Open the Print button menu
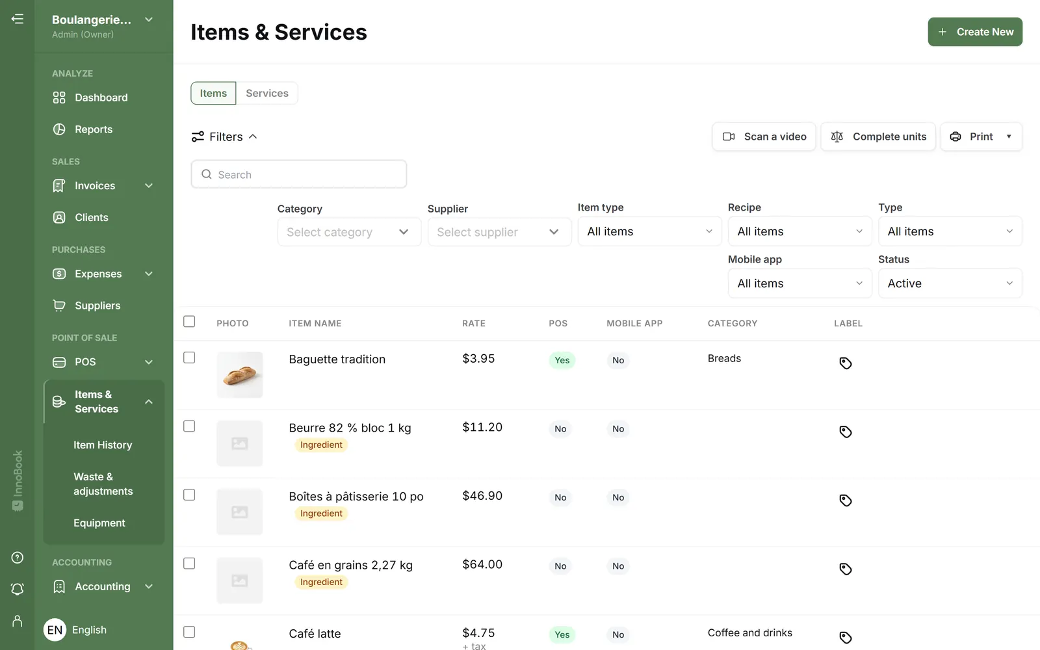 point(981,136)
